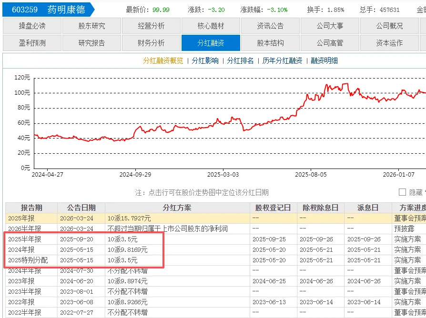Switch to the 资本运作 tab
This screenshot has width=426, height=318.
389,43
